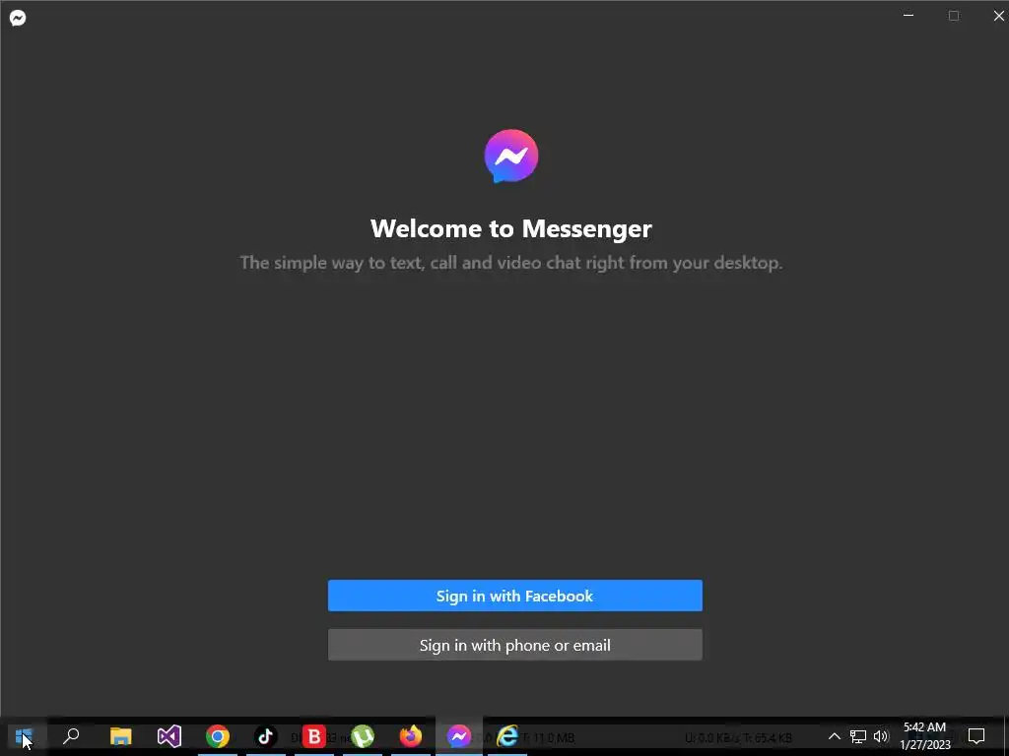This screenshot has width=1009, height=756.
Task: Open uTorrent from the taskbar
Action: click(363, 736)
